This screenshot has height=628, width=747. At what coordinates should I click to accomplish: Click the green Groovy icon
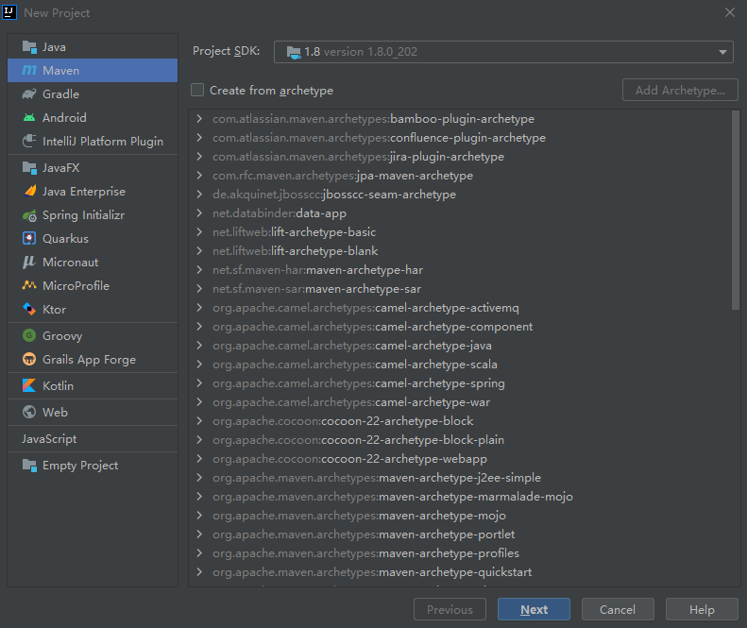tap(29, 335)
